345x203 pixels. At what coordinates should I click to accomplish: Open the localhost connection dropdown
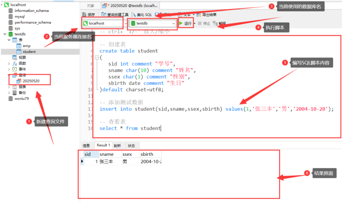[125, 24]
